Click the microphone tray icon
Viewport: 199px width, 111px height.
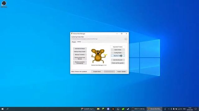click(x=174, y=109)
